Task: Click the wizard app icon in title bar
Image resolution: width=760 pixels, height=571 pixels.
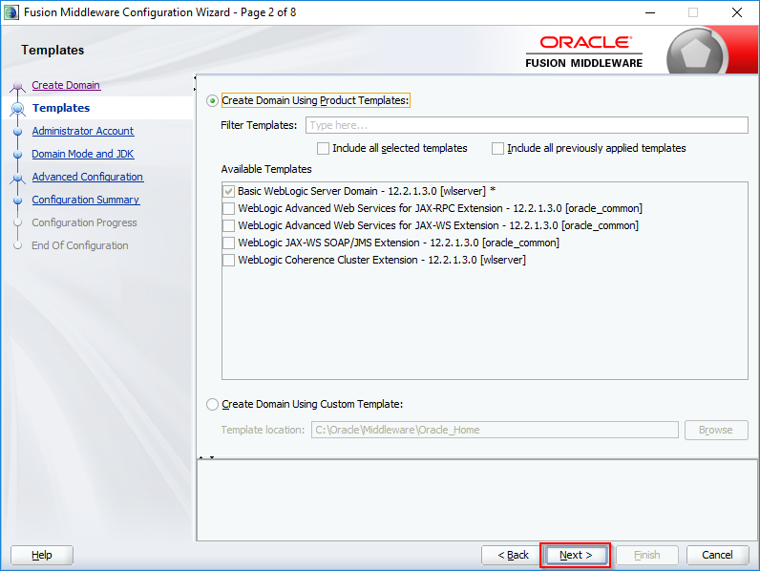Action: [11, 12]
